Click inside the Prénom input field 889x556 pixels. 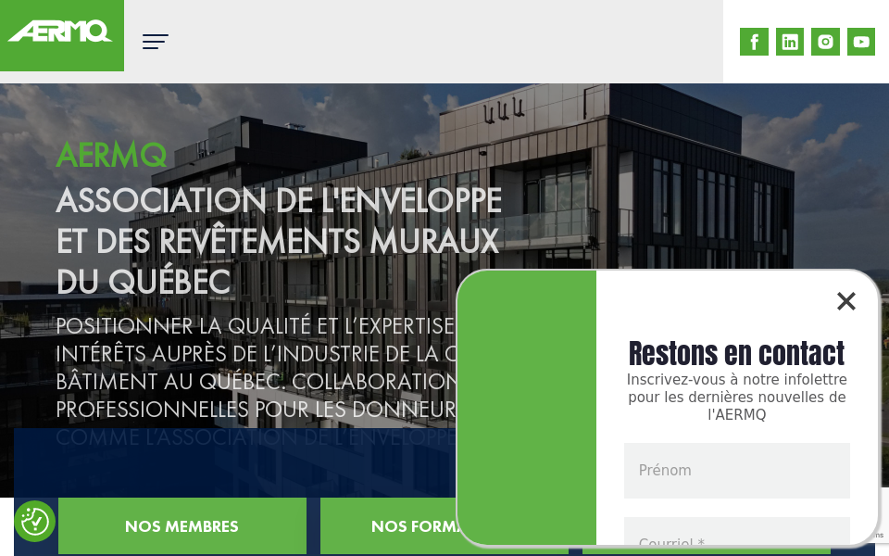(x=736, y=470)
